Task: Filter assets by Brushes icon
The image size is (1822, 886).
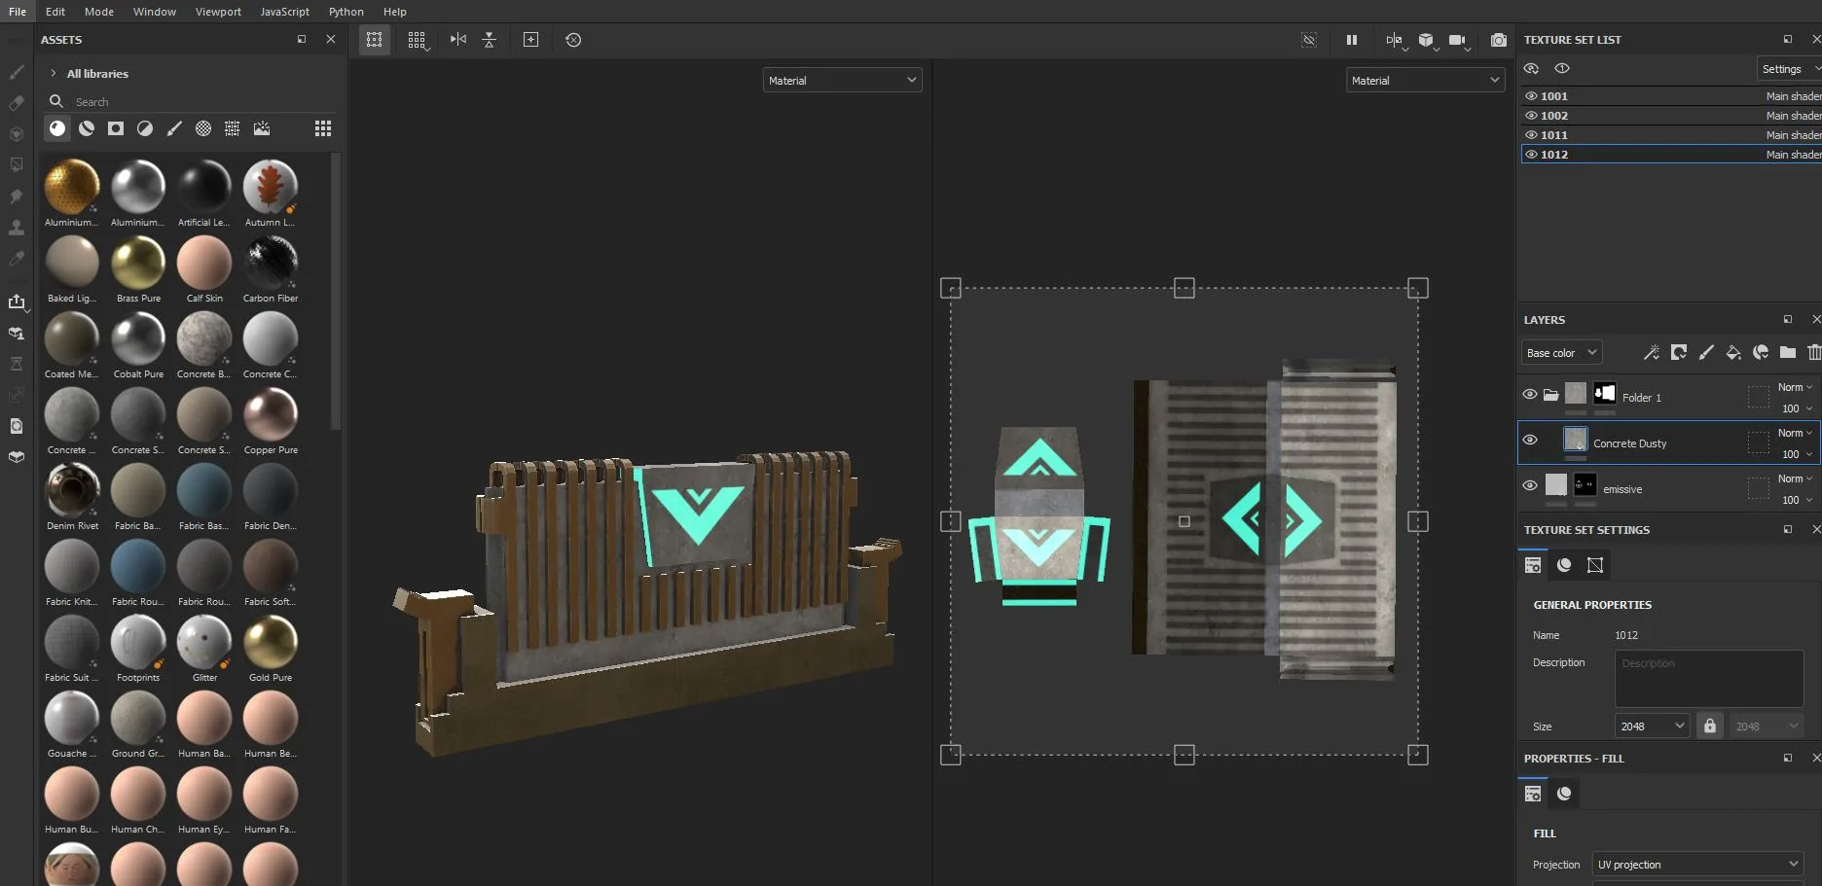Action: pyautogui.click(x=174, y=128)
